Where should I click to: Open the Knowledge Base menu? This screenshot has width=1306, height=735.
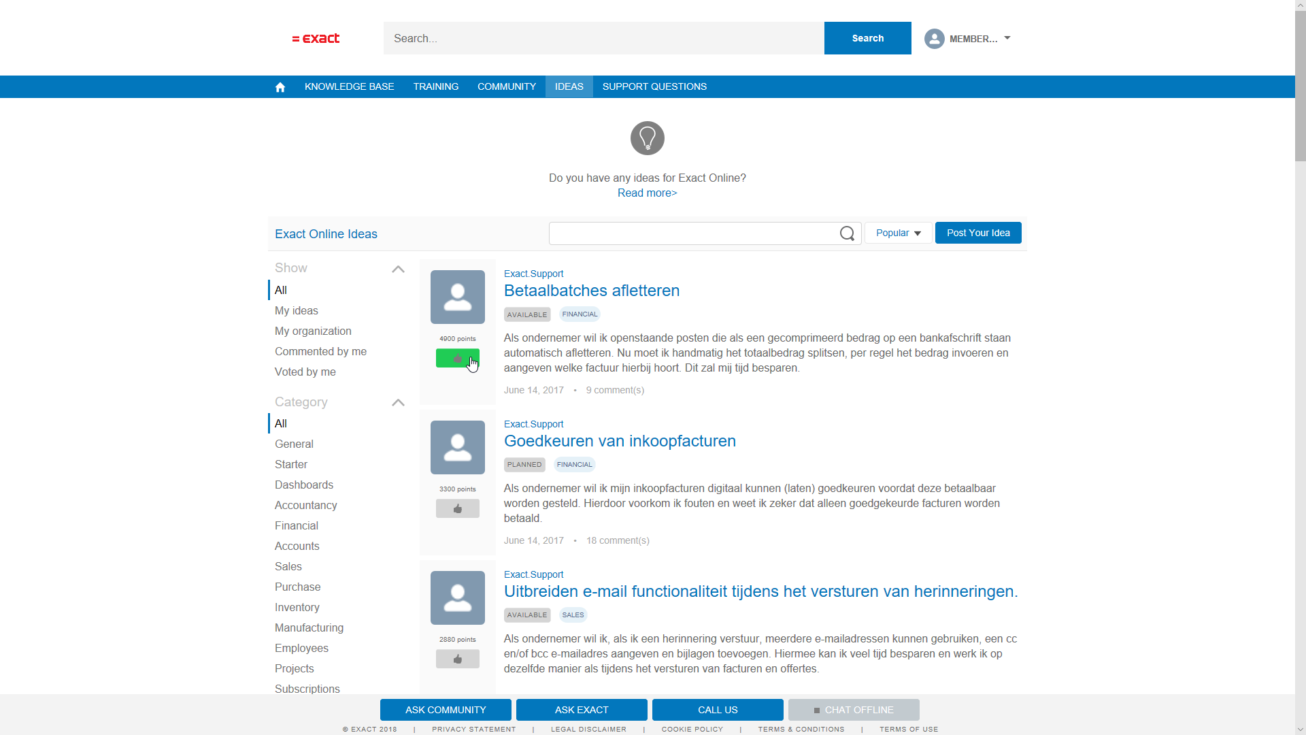point(350,86)
